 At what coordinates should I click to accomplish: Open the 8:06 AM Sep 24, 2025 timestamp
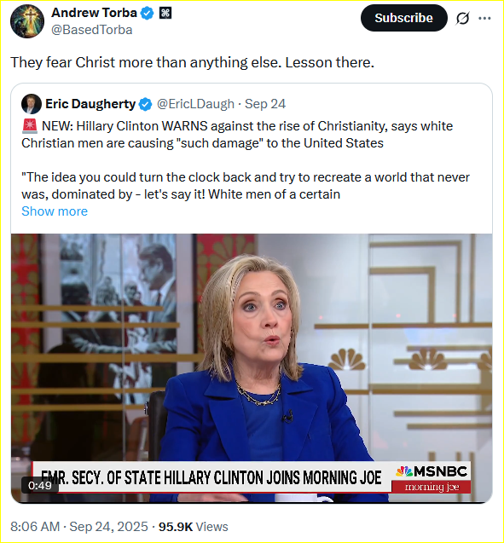point(79,527)
